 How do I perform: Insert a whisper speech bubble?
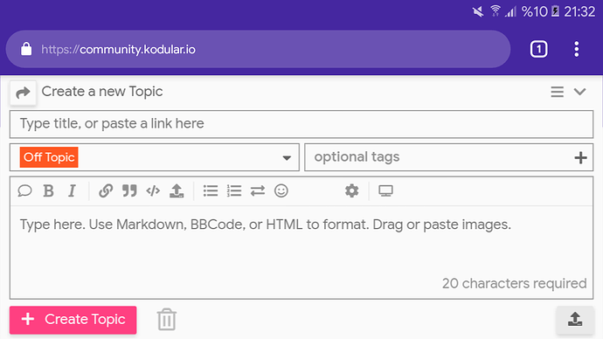[24, 190]
